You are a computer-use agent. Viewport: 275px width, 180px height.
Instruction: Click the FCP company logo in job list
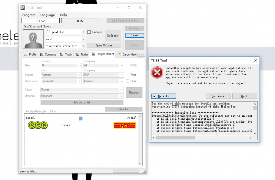(x=125, y=125)
